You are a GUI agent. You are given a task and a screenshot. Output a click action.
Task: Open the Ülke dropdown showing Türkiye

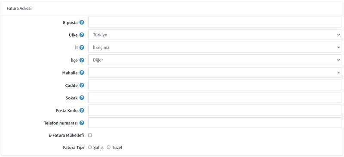pyautogui.click(x=215, y=35)
